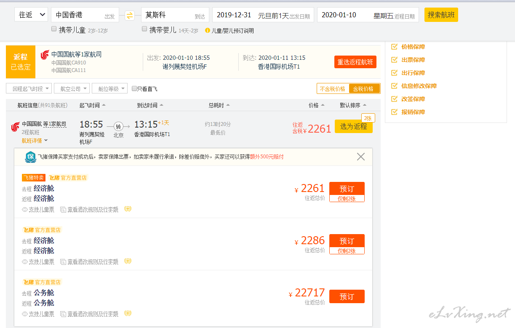The height and width of the screenshot is (328, 515).
Task: Book the ¥22717 business class fare
Action: (x=347, y=296)
